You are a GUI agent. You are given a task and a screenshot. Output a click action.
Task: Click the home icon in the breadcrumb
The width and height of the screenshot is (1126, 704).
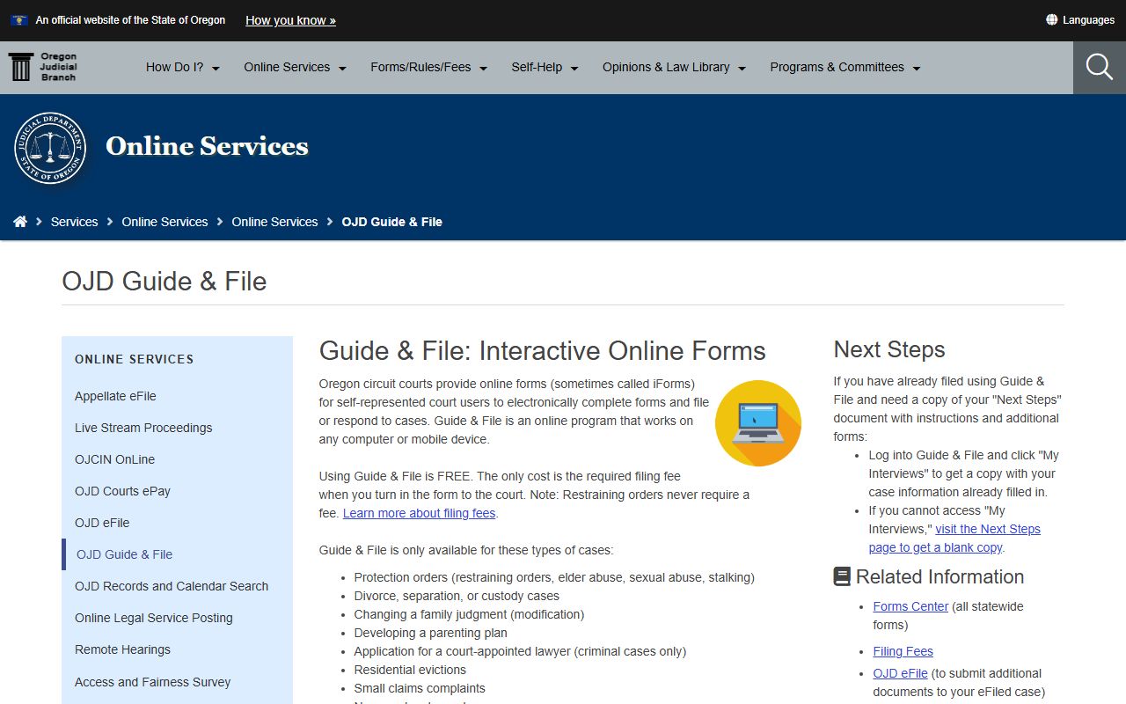[x=20, y=222]
